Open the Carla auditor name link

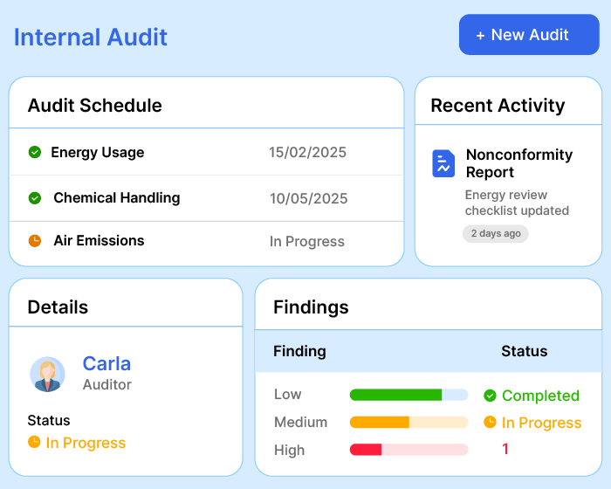(x=106, y=363)
